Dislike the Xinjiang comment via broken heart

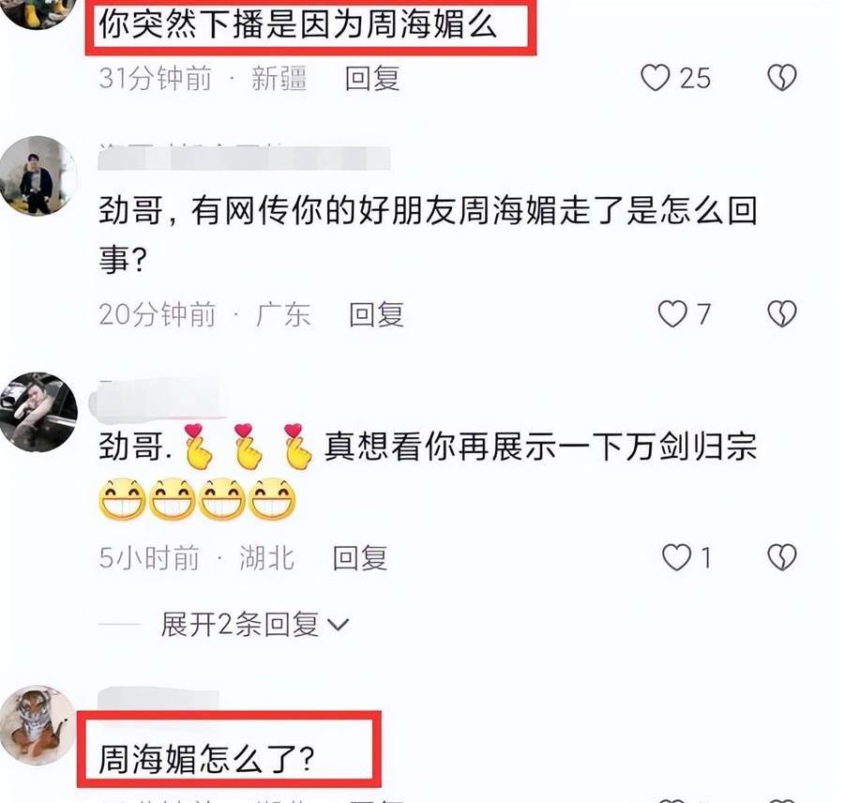click(x=781, y=78)
